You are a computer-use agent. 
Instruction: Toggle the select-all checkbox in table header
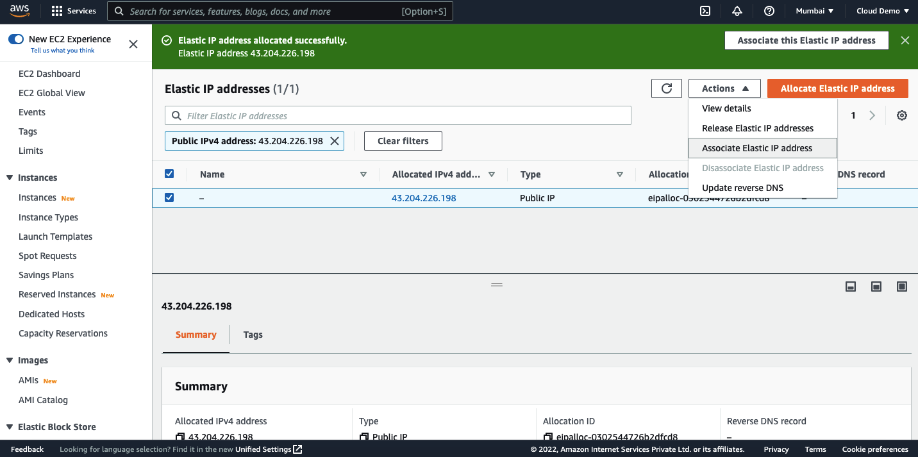click(x=169, y=174)
